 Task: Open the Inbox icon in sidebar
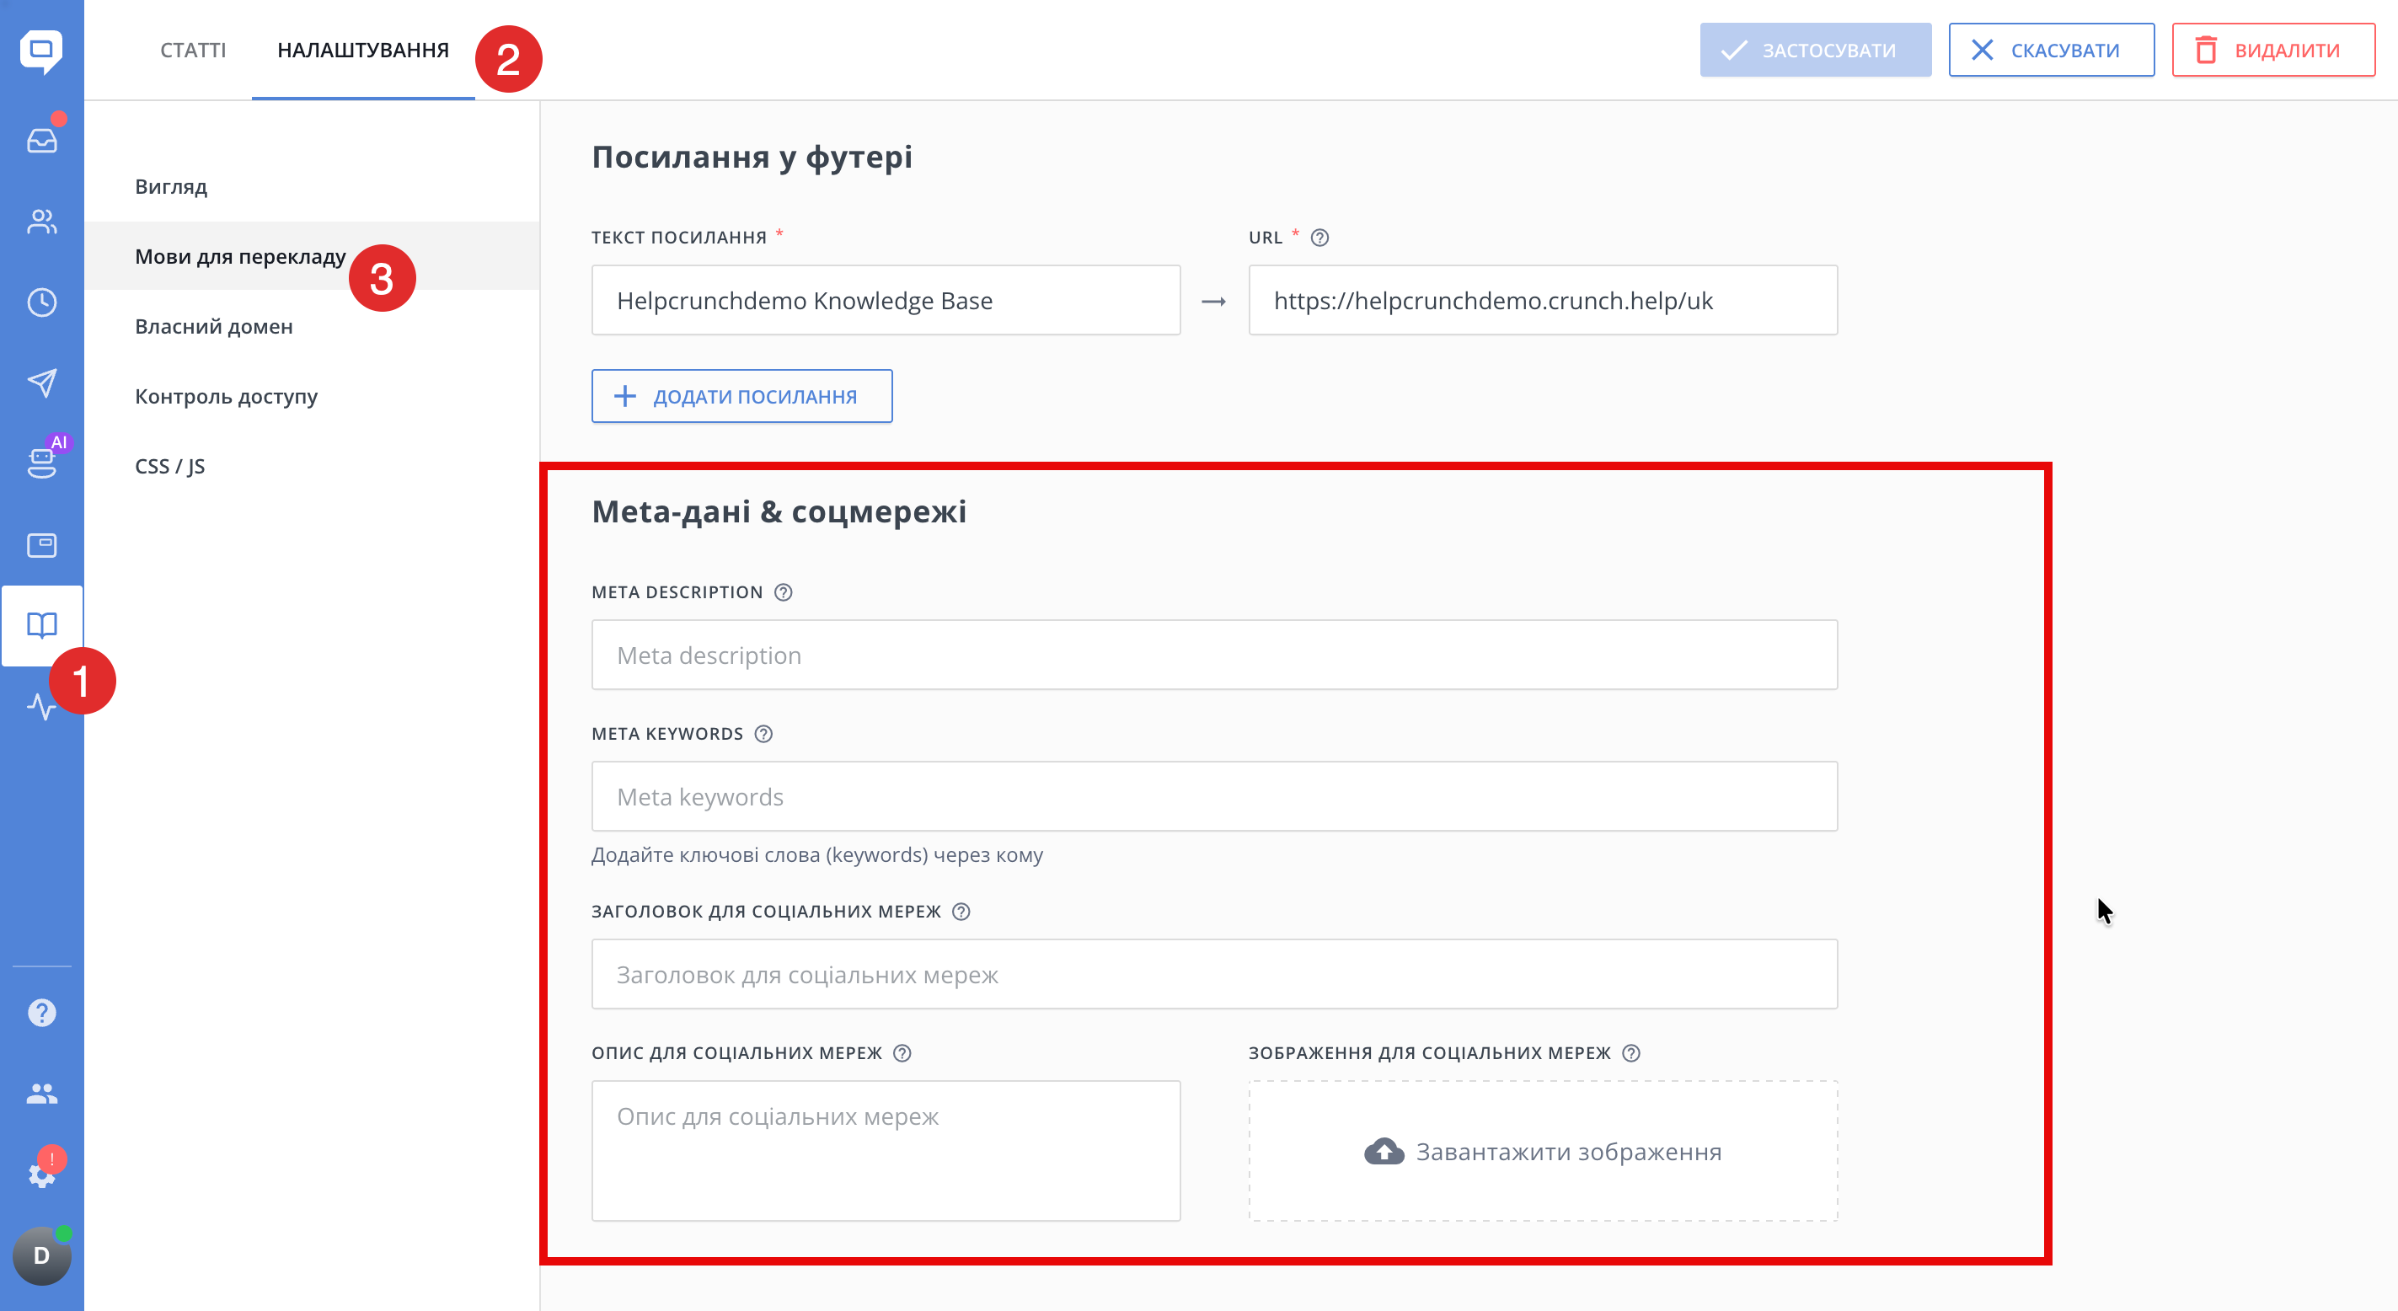point(41,141)
